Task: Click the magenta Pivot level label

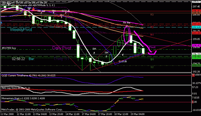Action: click(x=152, y=47)
